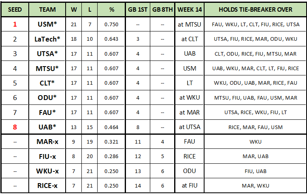
Task: Select the GB 8TH column header
Action: click(x=162, y=9)
